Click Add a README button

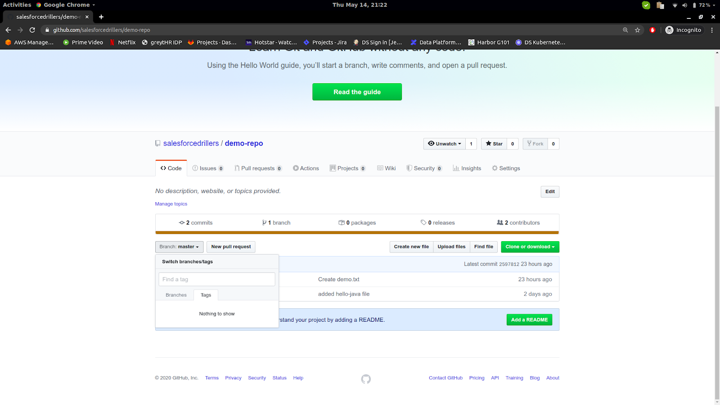point(529,320)
